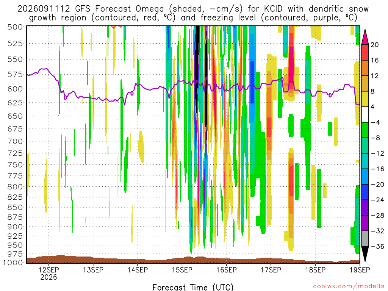Pick the dark blue -24 to -20 swatch
The width and height of the screenshot is (388, 291).
click(x=365, y=192)
